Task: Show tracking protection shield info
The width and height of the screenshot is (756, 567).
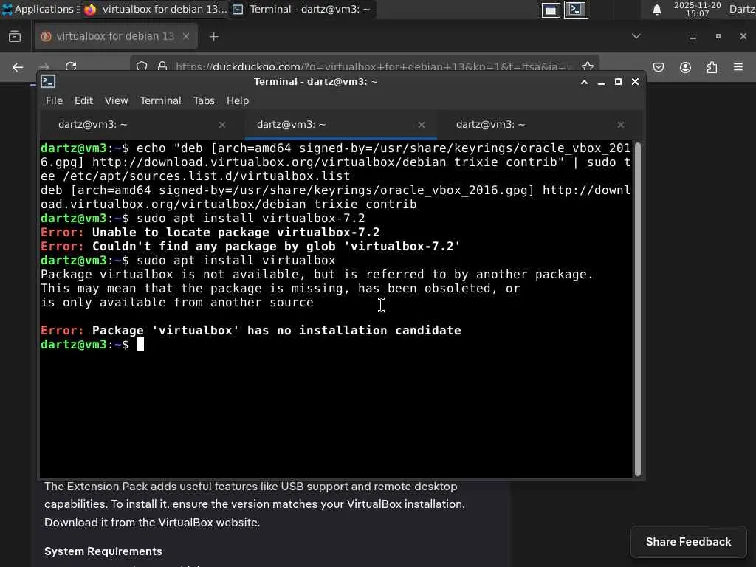Action: (x=142, y=66)
